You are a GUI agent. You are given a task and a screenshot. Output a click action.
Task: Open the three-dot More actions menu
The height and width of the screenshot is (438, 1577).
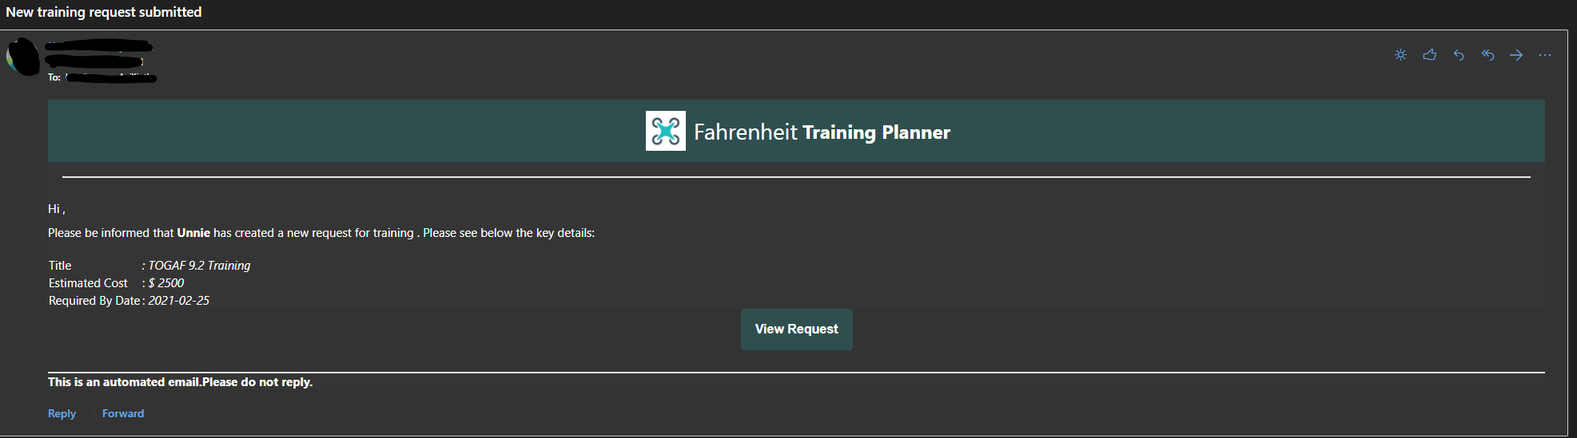pos(1545,55)
